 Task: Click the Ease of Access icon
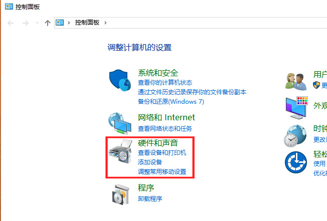[x=296, y=162]
